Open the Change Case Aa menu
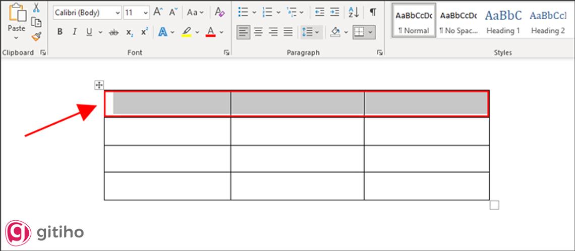The image size is (575, 251). tap(195, 13)
